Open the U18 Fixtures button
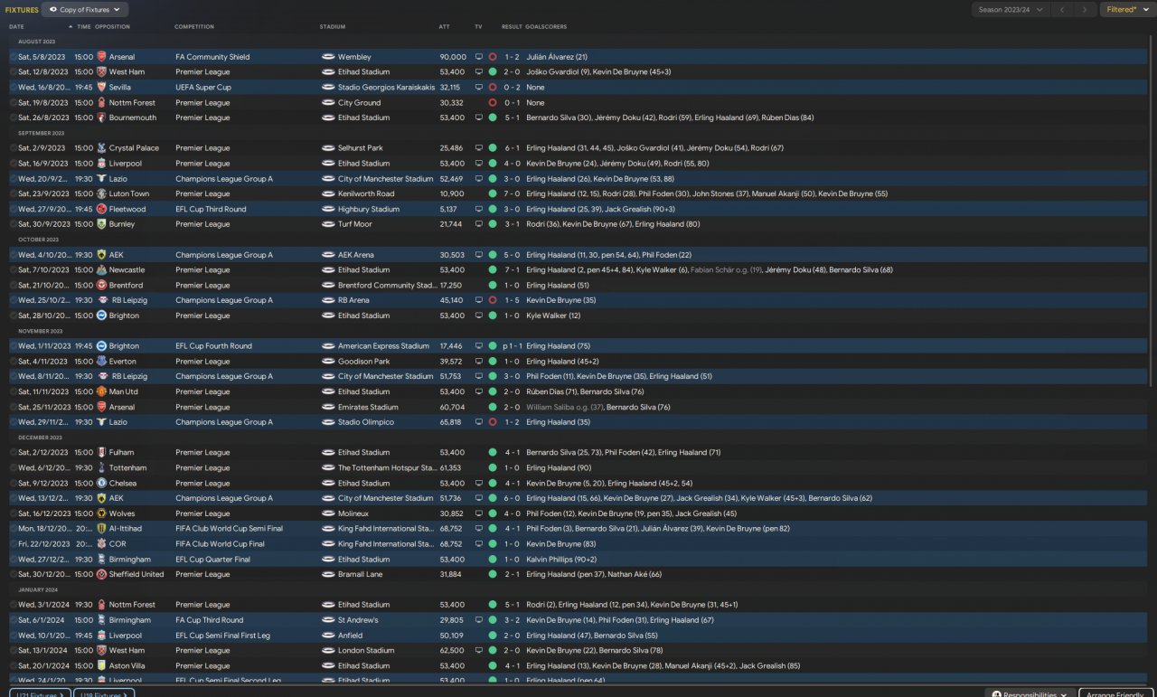Viewport: 1157px width, 697px height. (x=104, y=694)
